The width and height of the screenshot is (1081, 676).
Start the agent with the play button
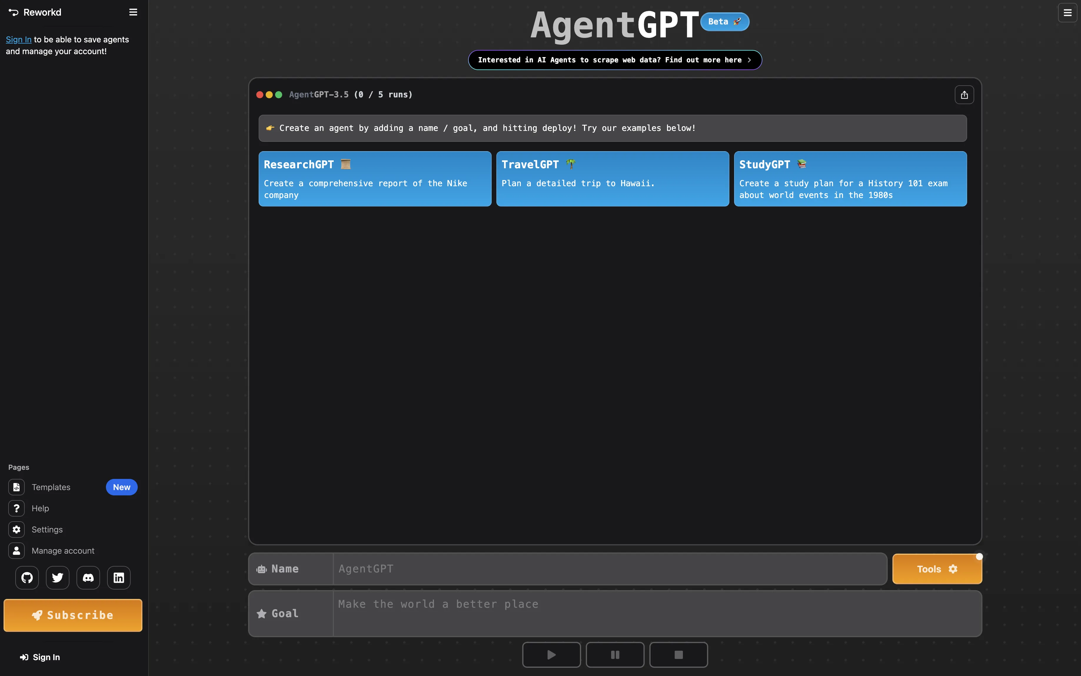[551, 655]
